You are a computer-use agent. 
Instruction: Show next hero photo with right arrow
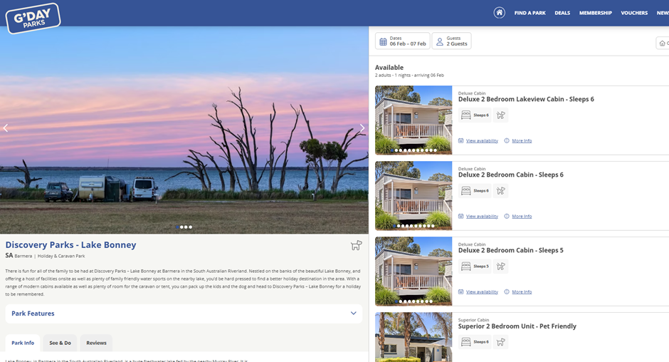[x=362, y=128]
